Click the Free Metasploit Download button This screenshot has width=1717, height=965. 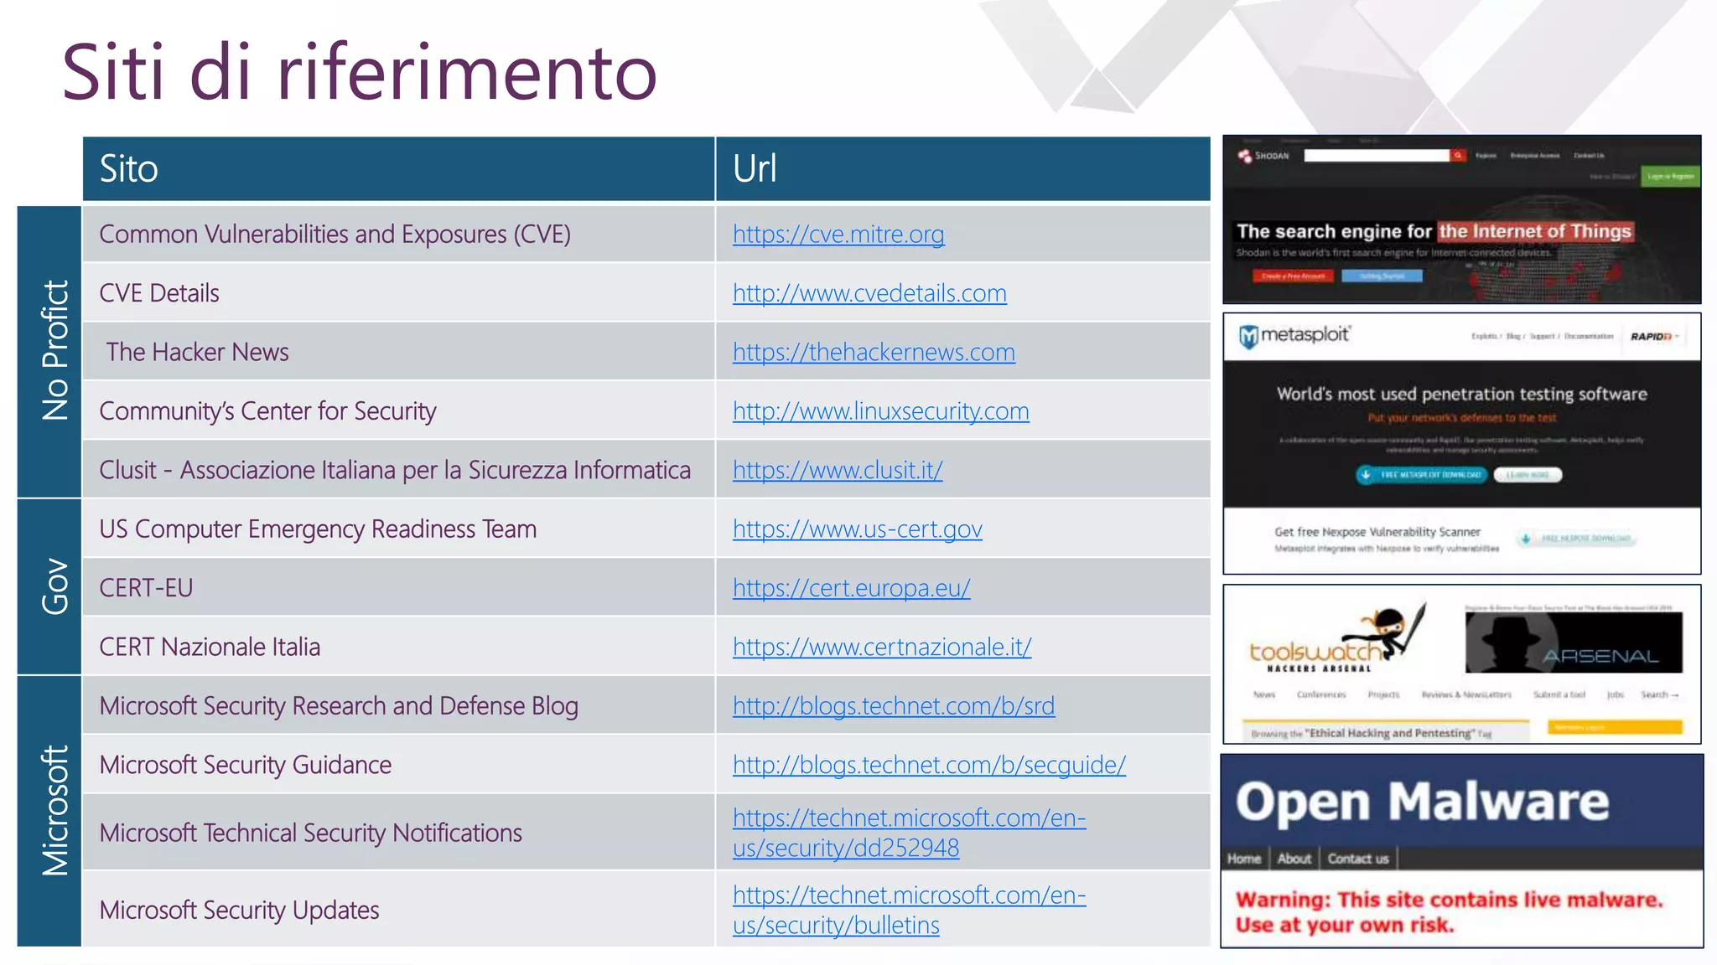click(x=1422, y=475)
